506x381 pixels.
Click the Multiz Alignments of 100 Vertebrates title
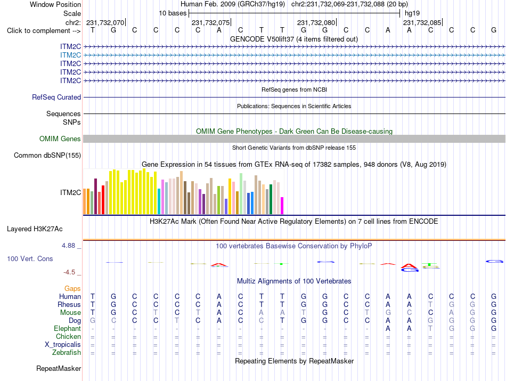pyautogui.click(x=294, y=281)
